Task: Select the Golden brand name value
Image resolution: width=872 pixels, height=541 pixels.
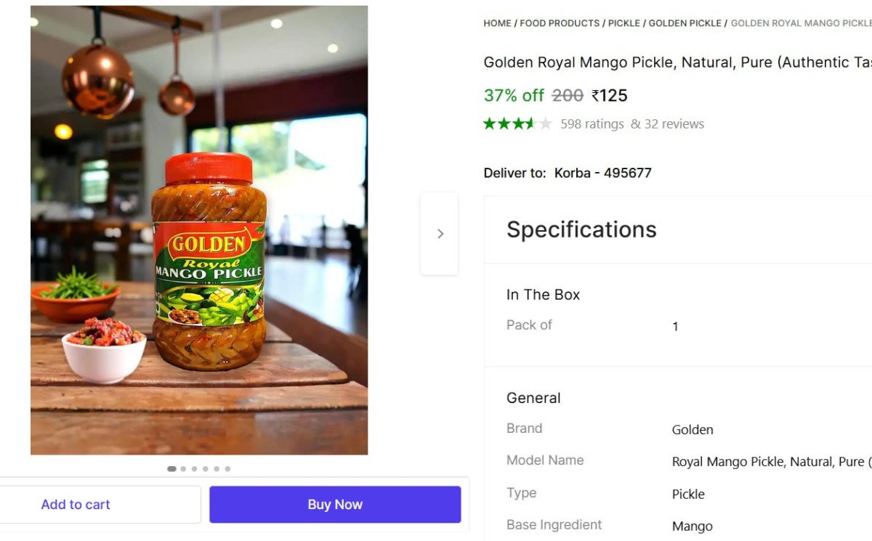Action: (692, 429)
